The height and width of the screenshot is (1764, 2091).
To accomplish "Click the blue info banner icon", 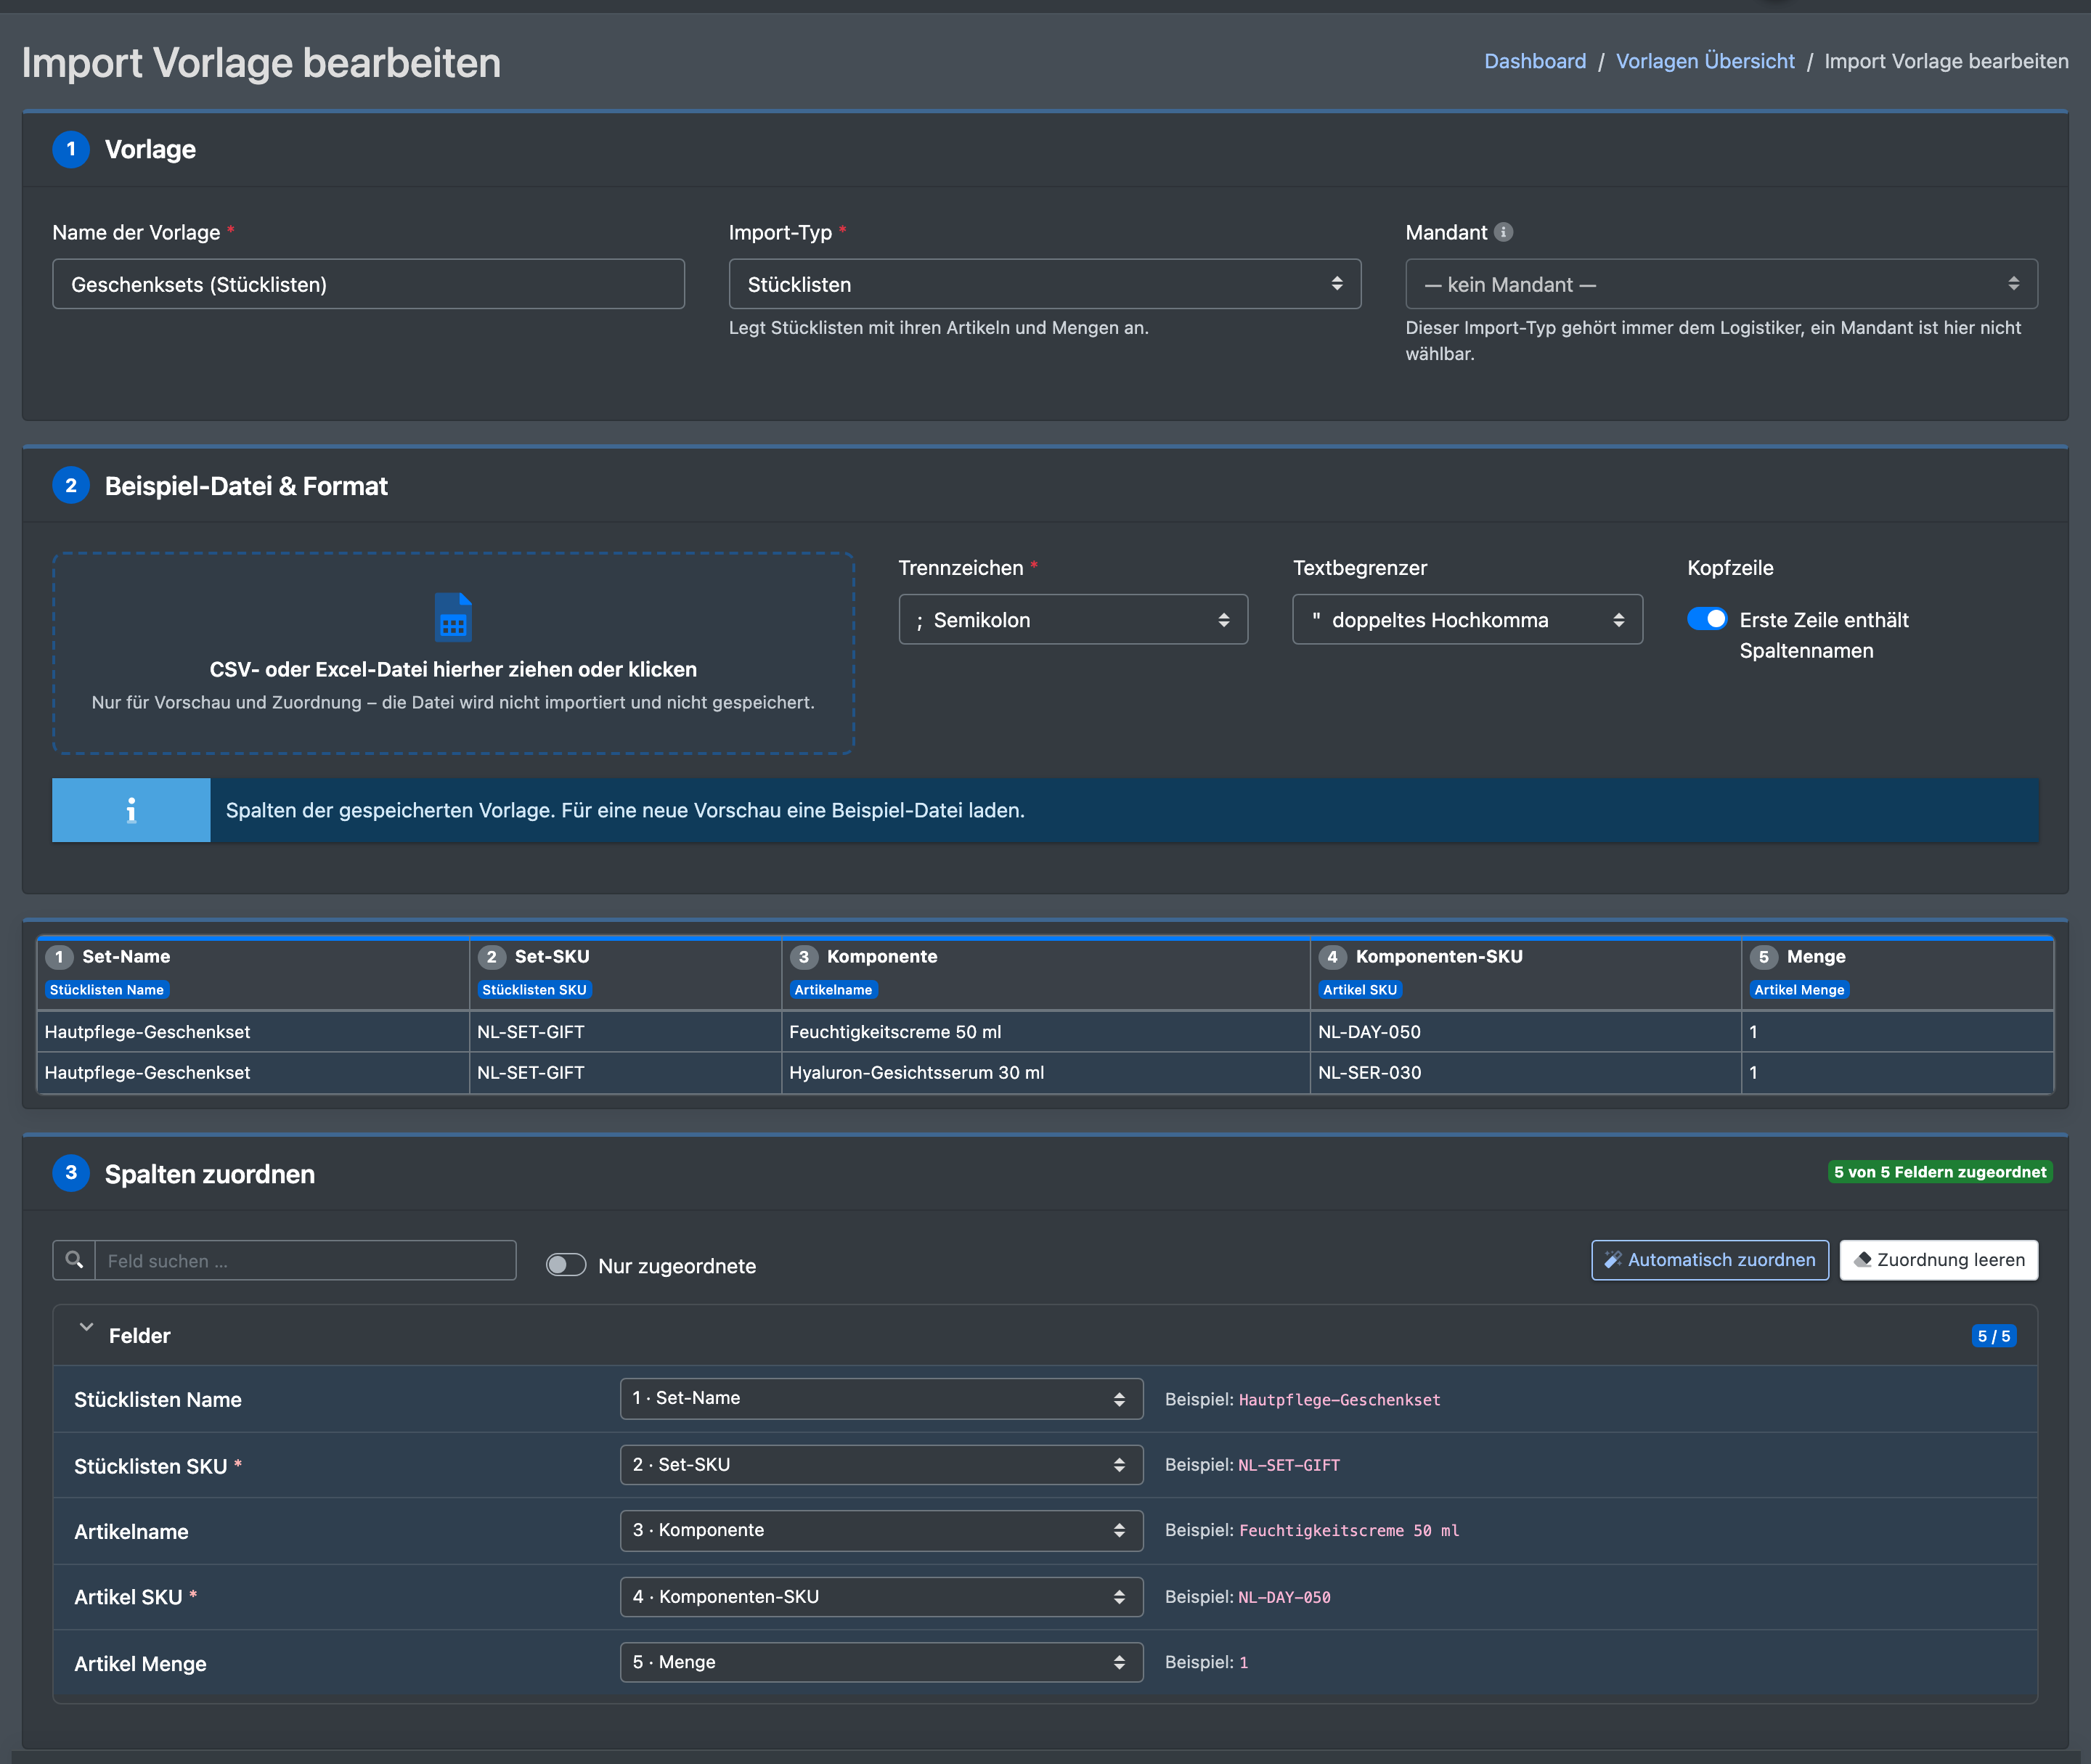I will point(131,810).
